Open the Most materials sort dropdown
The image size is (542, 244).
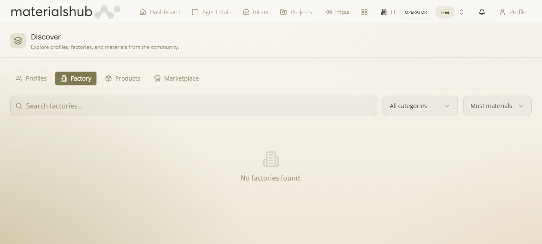pos(497,106)
